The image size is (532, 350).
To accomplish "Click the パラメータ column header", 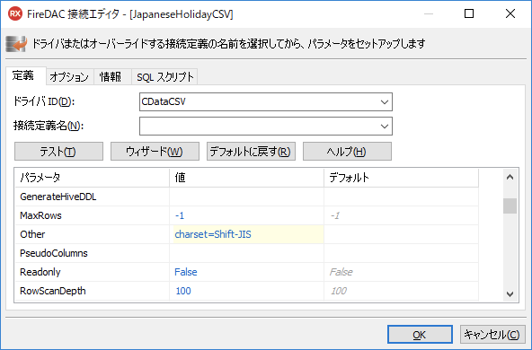I will [92, 178].
